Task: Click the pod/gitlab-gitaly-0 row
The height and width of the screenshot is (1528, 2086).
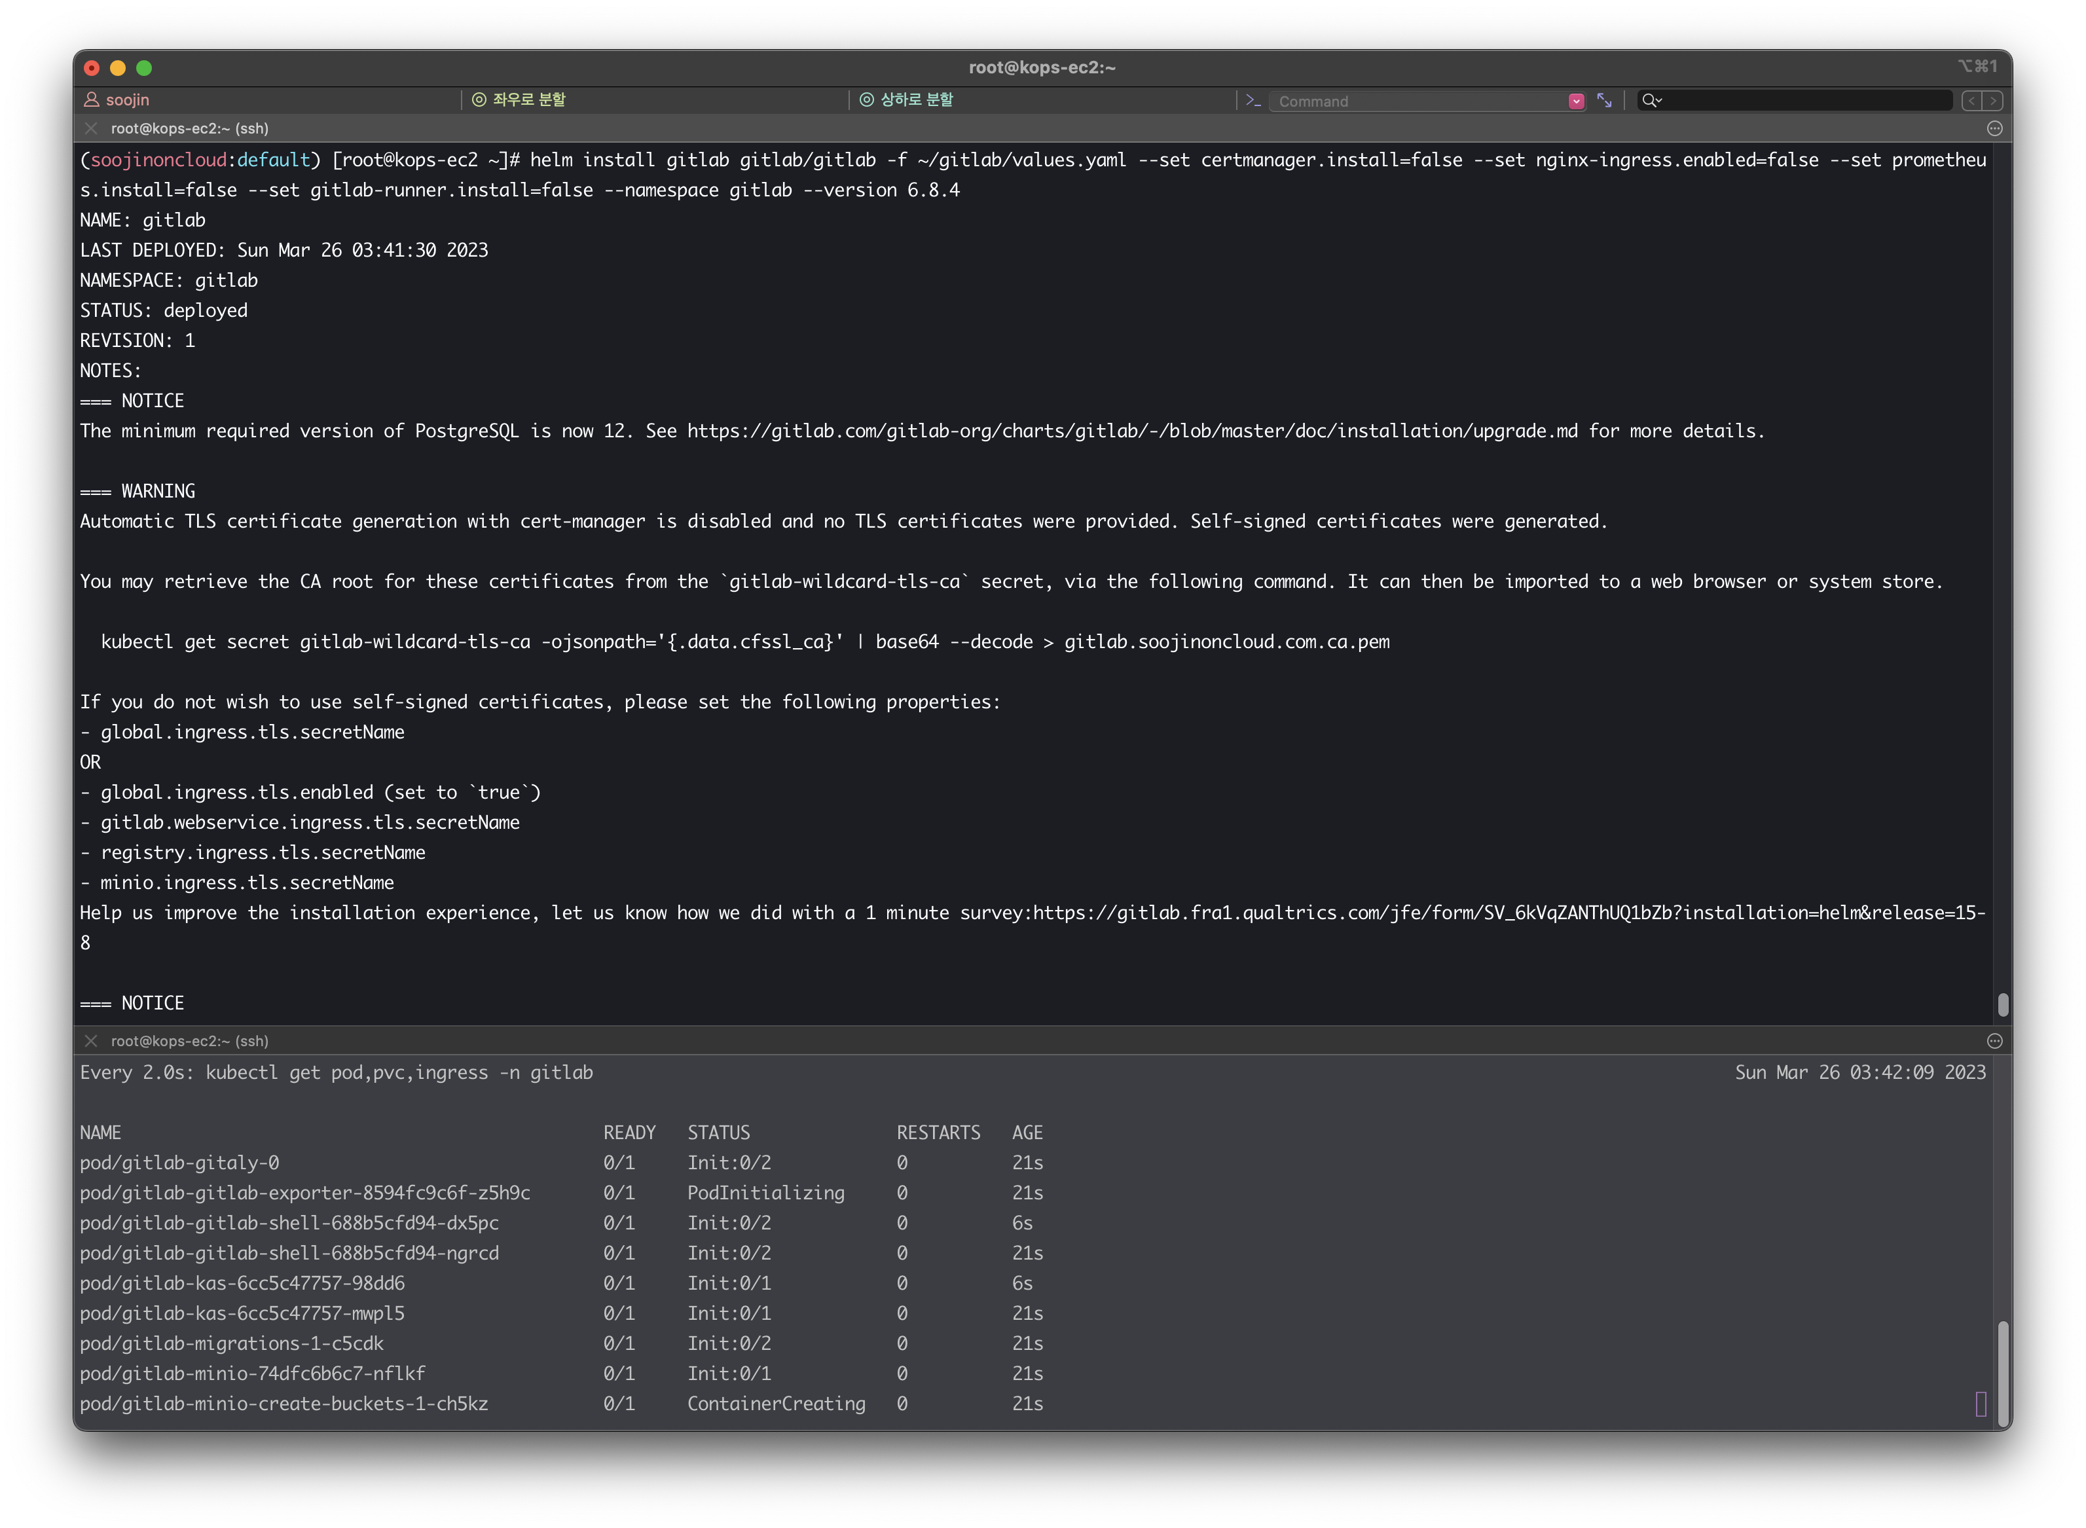Action: point(562,1163)
